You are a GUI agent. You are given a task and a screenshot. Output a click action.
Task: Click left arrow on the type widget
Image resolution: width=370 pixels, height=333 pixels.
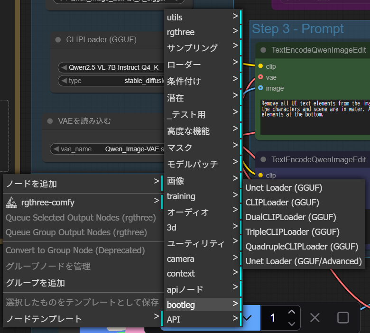click(64, 81)
